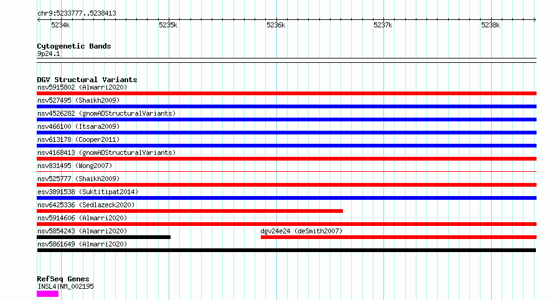Viewport: 554px width, 300px height.
Task: Open the nsv6425336 (Sedlazeck2020) label
Action: (x=86, y=205)
